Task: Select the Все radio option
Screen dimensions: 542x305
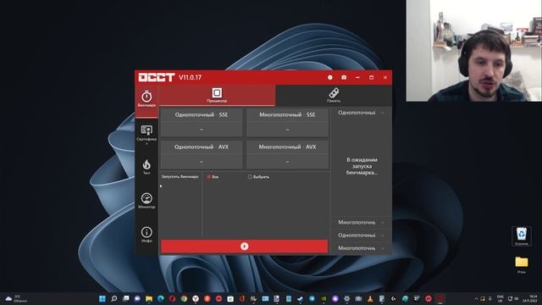Action: pos(213,177)
